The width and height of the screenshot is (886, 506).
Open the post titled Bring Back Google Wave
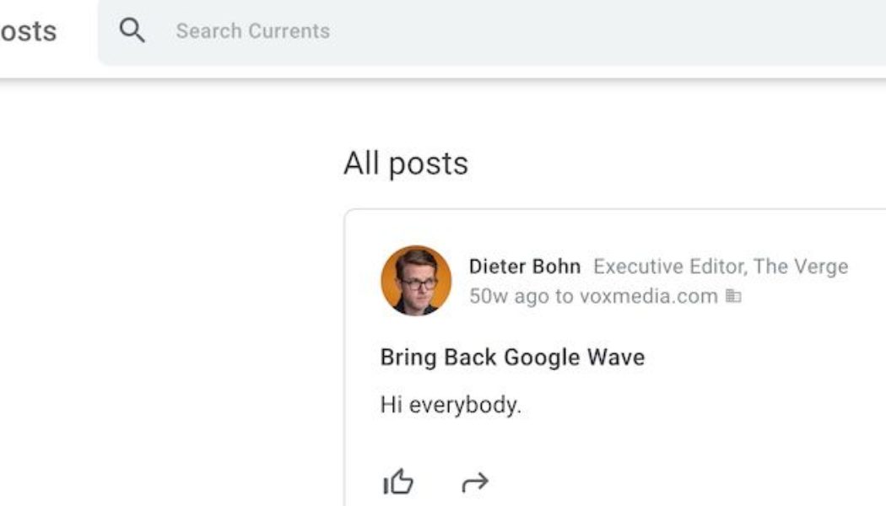coord(511,357)
